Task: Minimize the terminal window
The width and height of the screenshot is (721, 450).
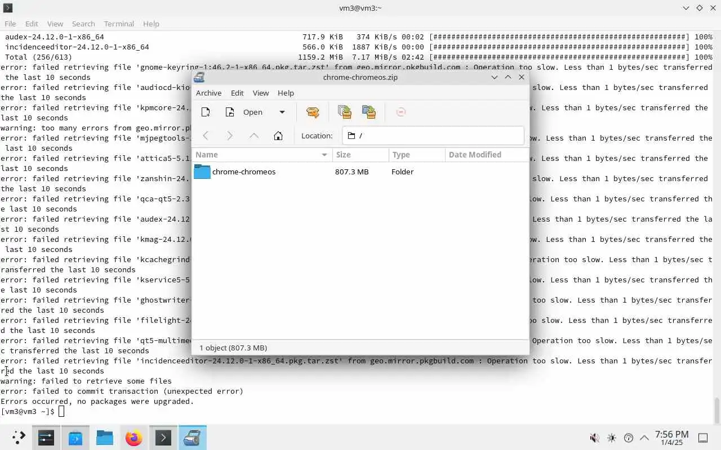Action: pos(686,8)
